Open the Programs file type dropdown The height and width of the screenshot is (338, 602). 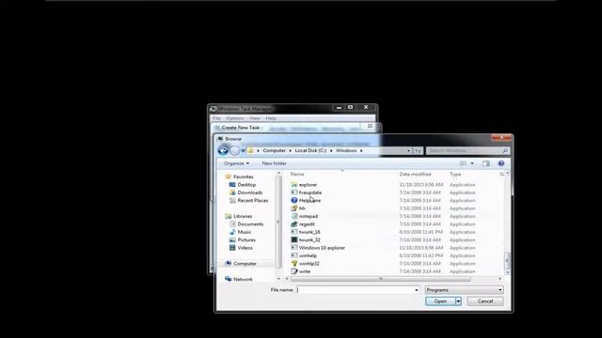pos(464,290)
